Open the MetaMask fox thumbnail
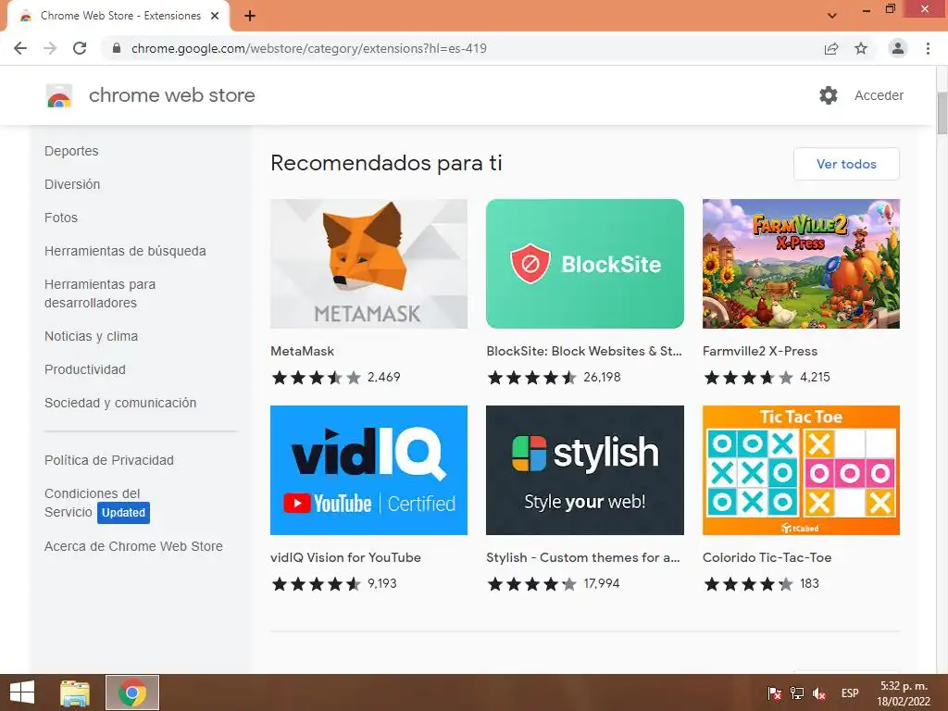This screenshot has height=711, width=948. point(368,264)
